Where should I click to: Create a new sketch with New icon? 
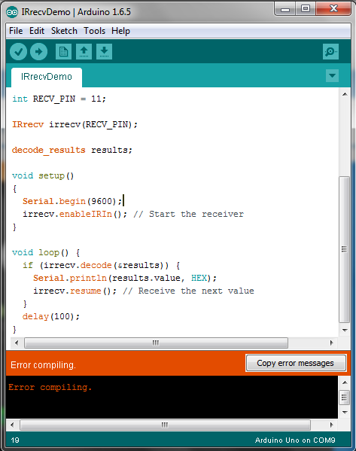click(x=63, y=52)
